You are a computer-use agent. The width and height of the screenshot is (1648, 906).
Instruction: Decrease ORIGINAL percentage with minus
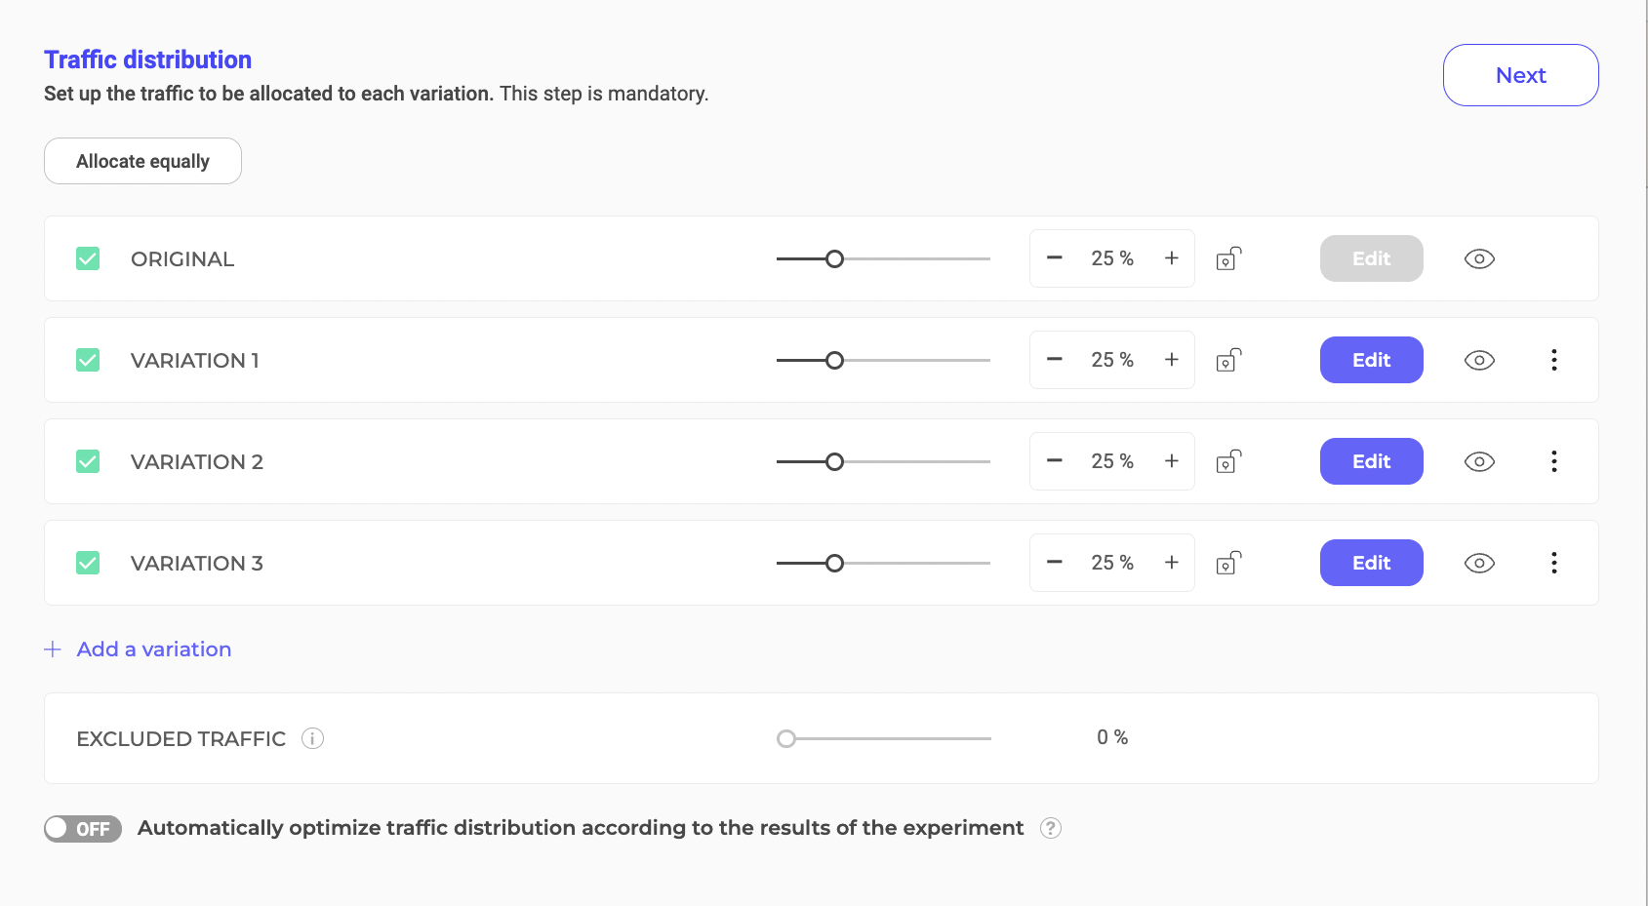point(1055,258)
